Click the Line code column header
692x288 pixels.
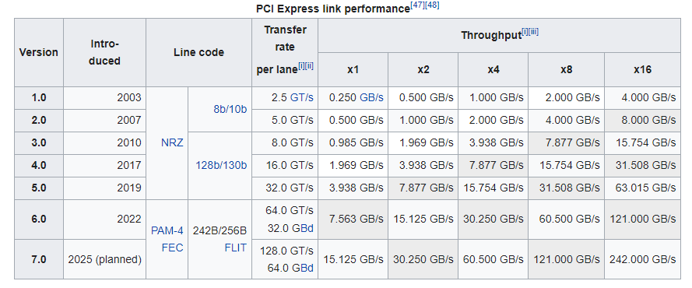click(x=198, y=52)
